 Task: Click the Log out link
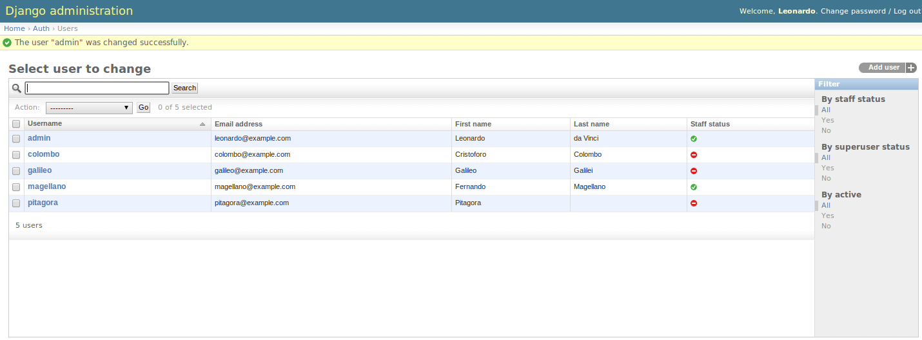coord(907,11)
